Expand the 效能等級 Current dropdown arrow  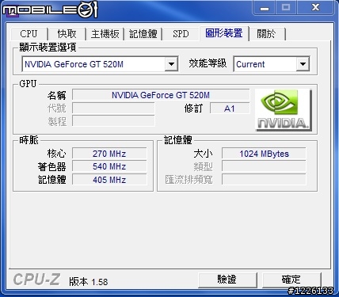pyautogui.click(x=303, y=64)
